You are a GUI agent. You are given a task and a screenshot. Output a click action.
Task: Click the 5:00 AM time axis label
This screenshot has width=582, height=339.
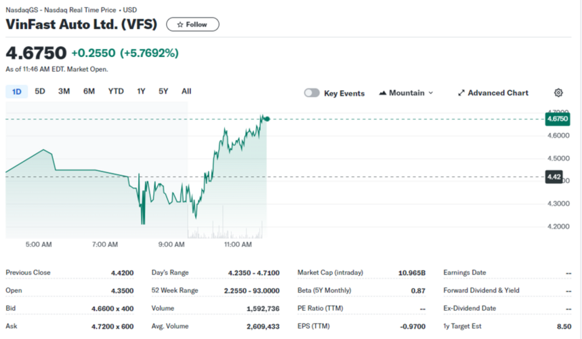[39, 244]
